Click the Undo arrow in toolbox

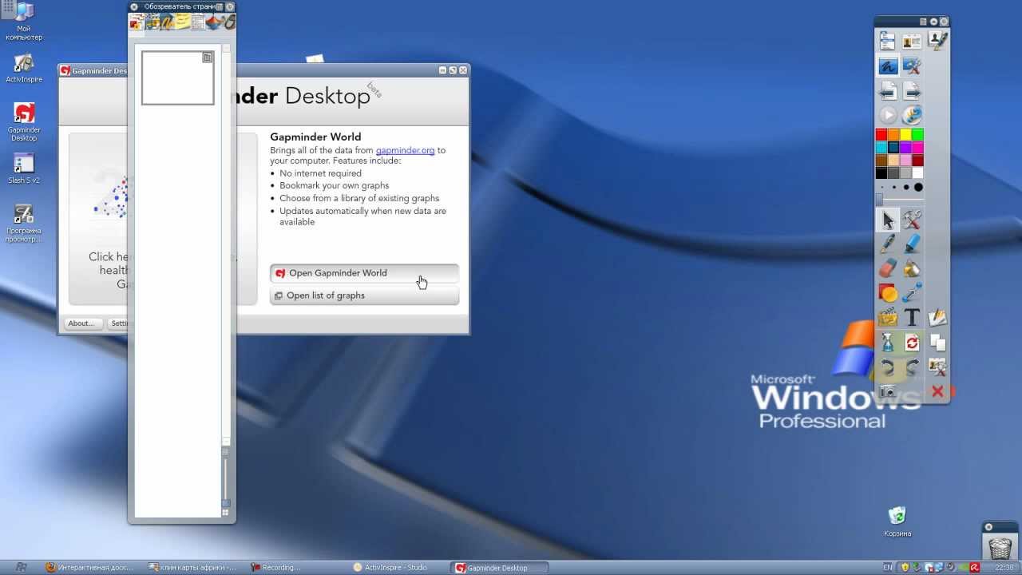887,367
